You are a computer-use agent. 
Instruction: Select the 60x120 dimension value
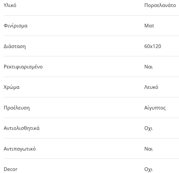tap(153, 46)
